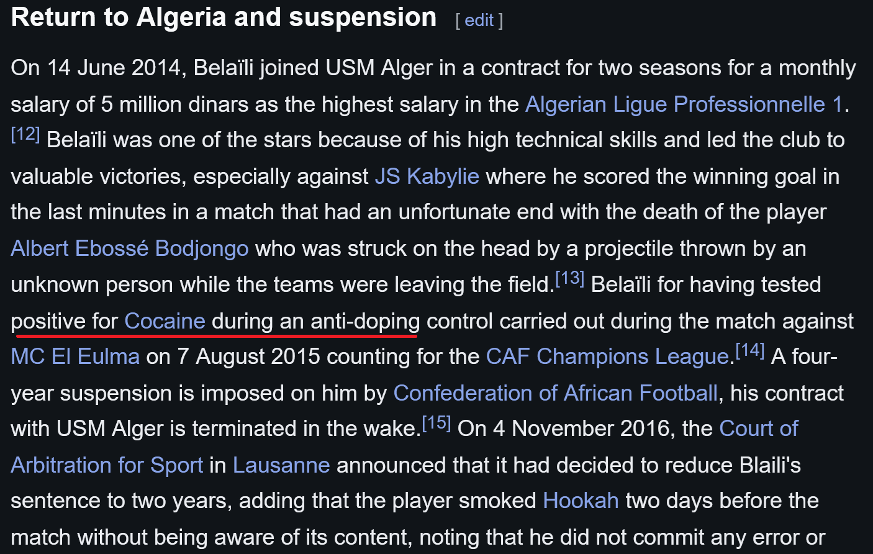Follow the CAF Champions League link
873x554 pixels.
(607, 356)
